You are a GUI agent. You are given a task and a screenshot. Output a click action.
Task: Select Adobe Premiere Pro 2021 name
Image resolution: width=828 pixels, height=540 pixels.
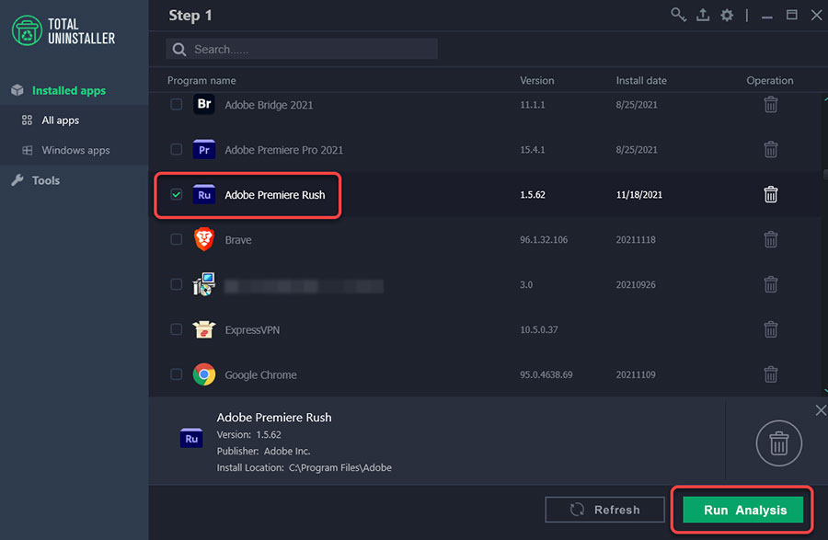click(283, 150)
